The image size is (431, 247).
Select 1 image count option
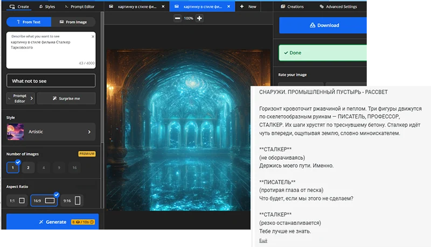(x=12, y=168)
